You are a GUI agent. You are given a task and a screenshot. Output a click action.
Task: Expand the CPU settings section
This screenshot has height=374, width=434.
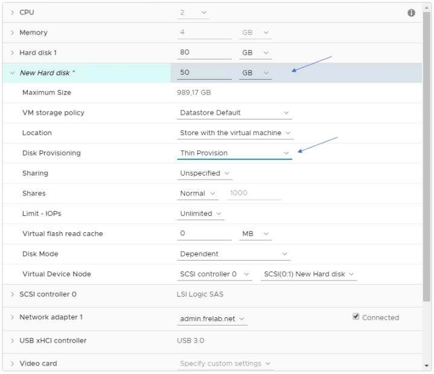tap(12, 13)
